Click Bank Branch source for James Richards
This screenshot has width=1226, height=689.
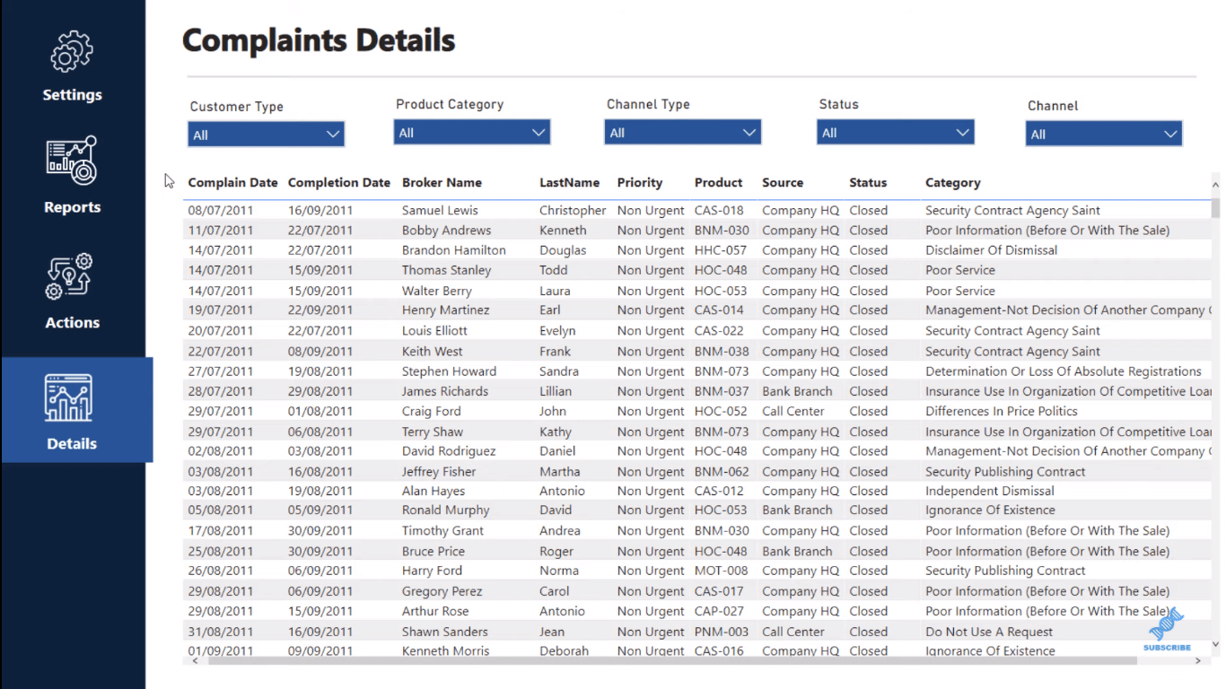(797, 391)
